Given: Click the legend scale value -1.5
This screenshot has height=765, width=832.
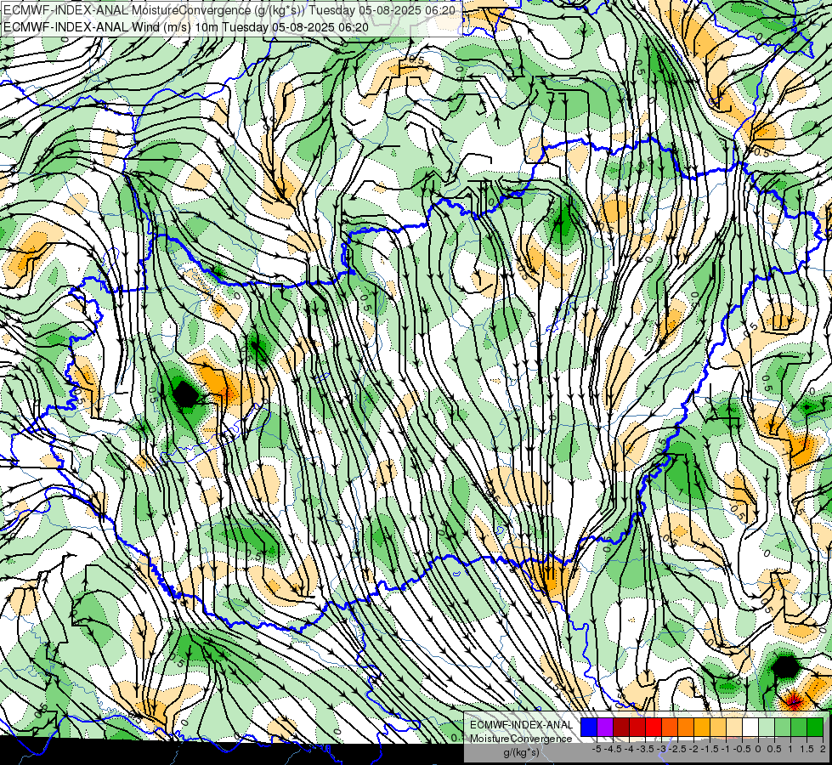Looking at the screenshot, I should [x=710, y=749].
